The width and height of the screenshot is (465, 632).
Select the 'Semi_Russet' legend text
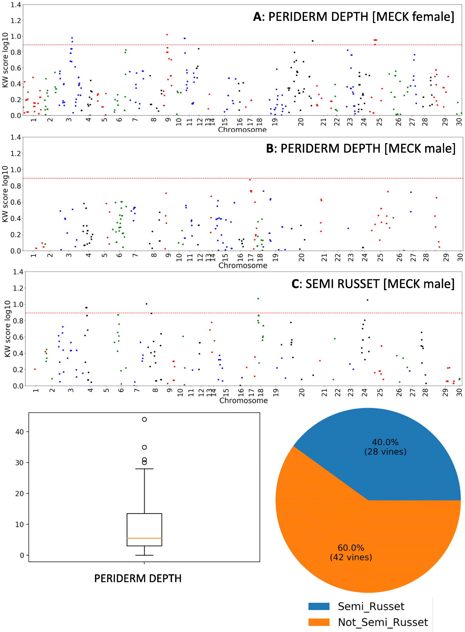[x=371, y=606]
